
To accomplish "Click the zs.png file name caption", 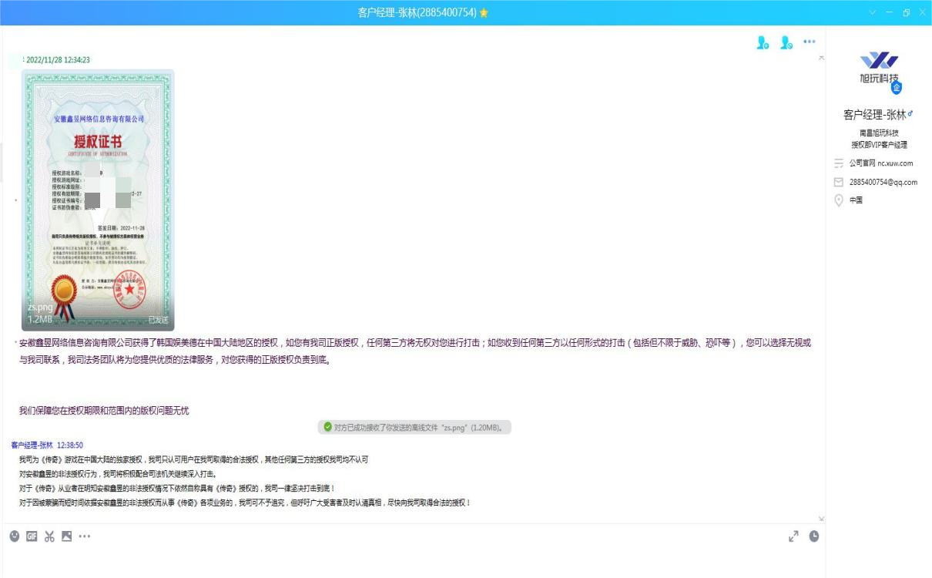I will point(40,308).
